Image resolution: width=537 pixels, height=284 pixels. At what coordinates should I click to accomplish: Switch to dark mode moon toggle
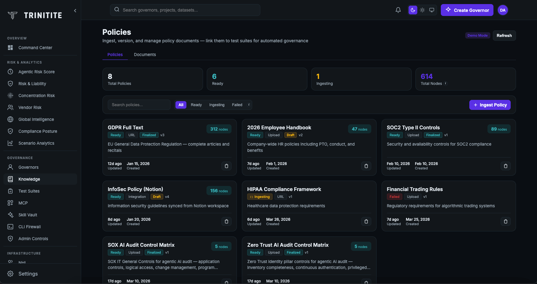click(x=413, y=10)
